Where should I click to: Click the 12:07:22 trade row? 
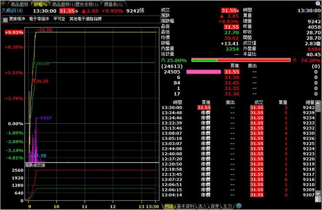tap(238, 180)
